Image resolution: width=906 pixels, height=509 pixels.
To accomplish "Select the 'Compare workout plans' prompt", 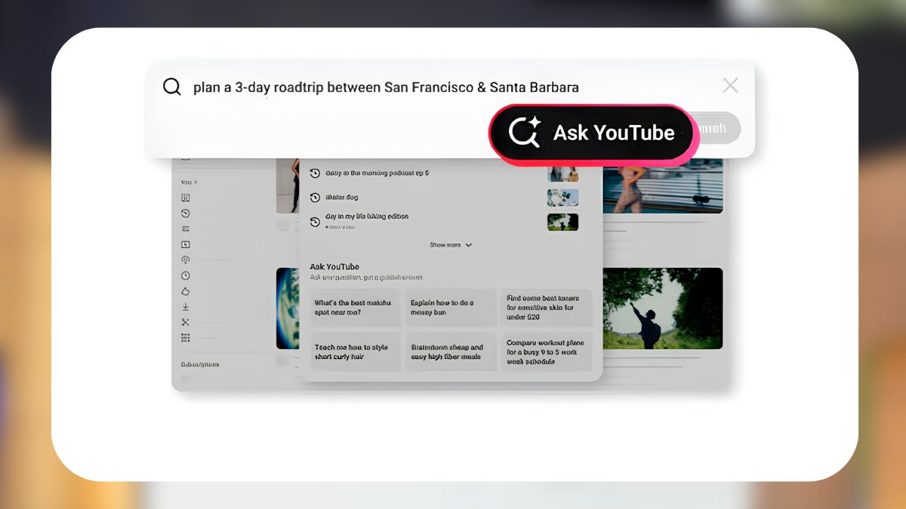I will 547,351.
